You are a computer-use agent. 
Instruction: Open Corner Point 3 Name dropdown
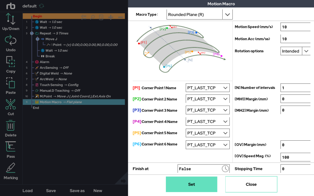pyautogui.click(x=208, y=110)
